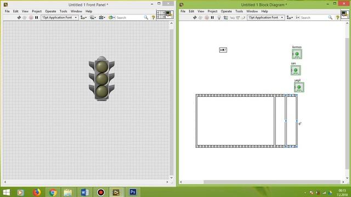Click Run Continuously in the Front Panel toolbar
This screenshot has height=197, width=351.
pyautogui.click(x=25, y=18)
